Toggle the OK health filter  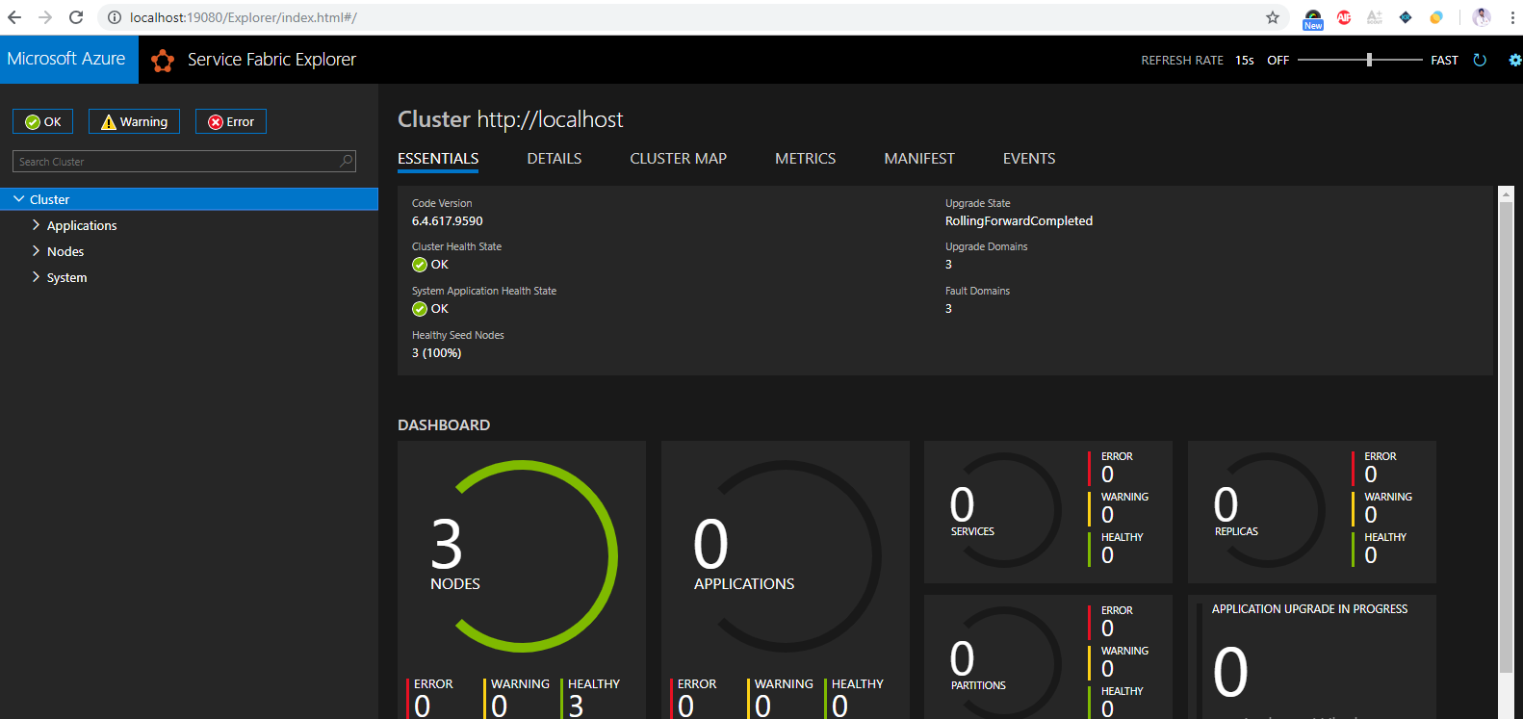(x=42, y=121)
